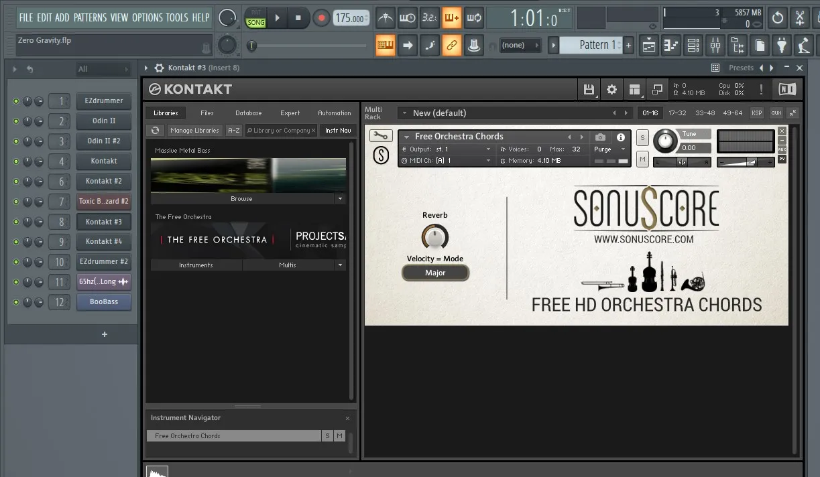Toggle typing keyboard to piano icon
This screenshot has height=477, width=820.
(x=385, y=46)
